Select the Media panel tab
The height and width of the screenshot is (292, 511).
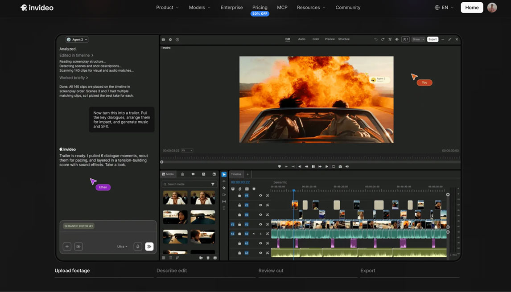click(168, 174)
